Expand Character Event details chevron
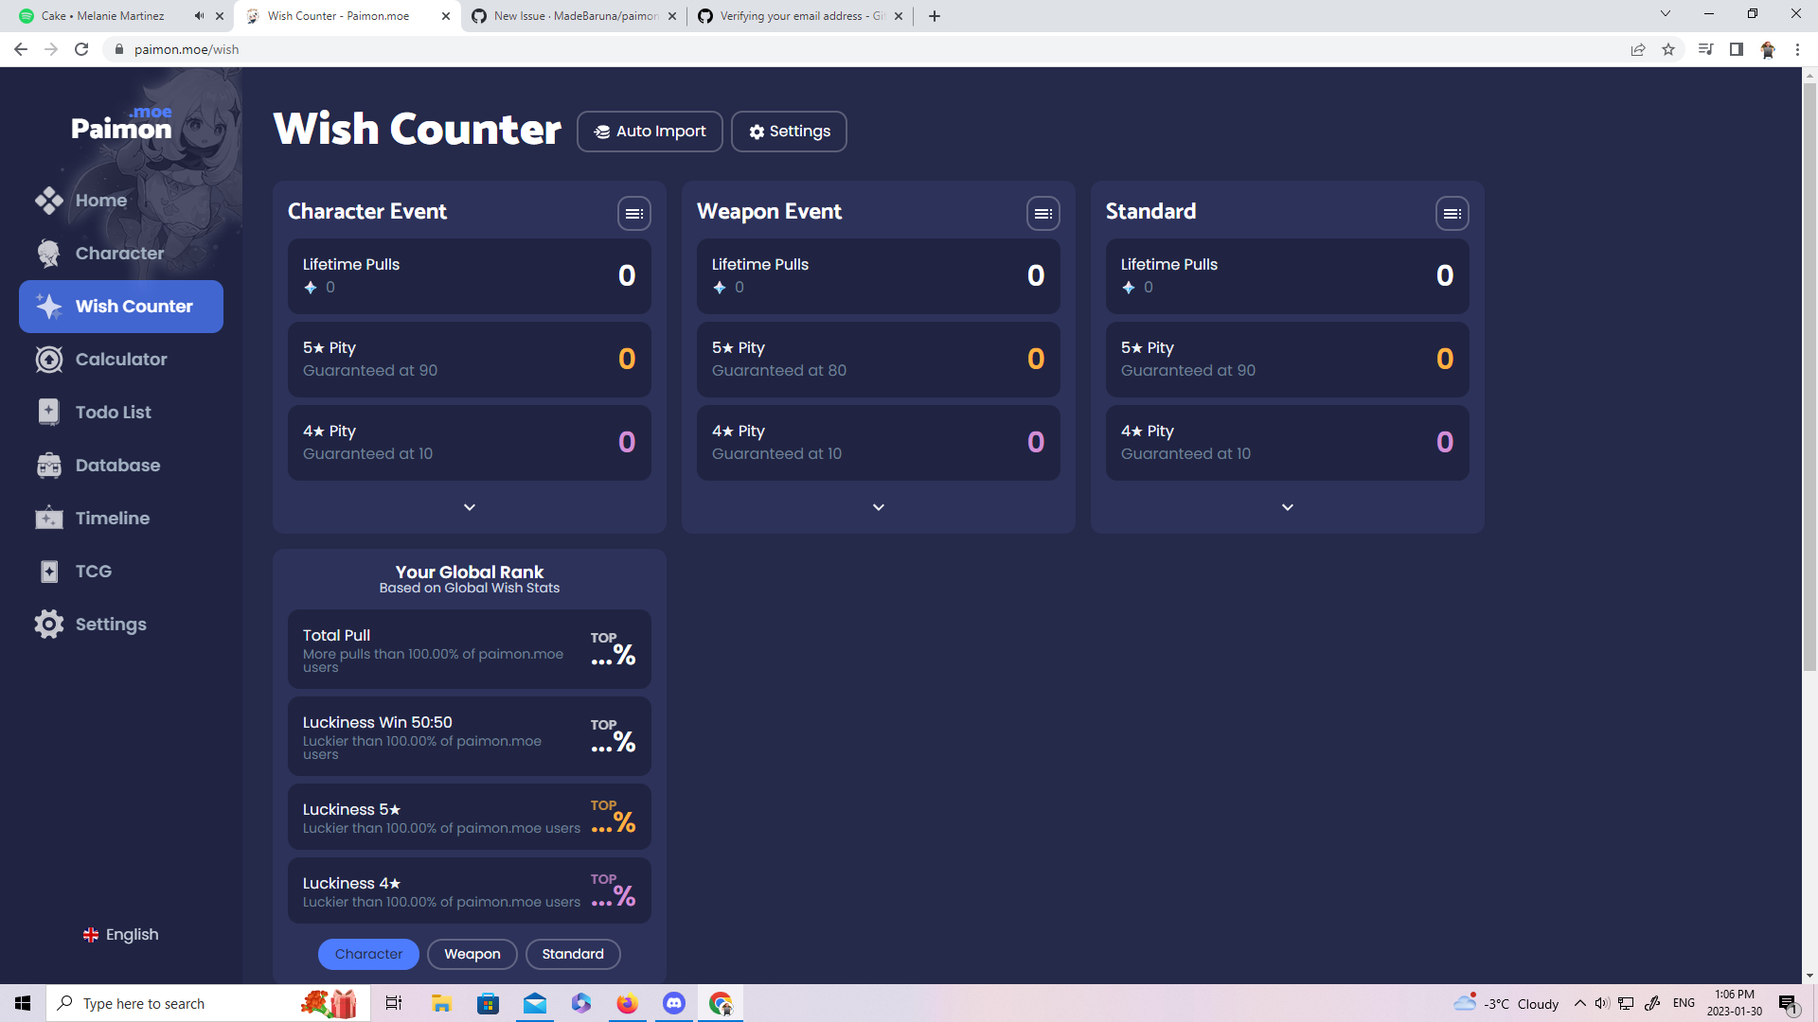1818x1022 pixels. (469, 507)
